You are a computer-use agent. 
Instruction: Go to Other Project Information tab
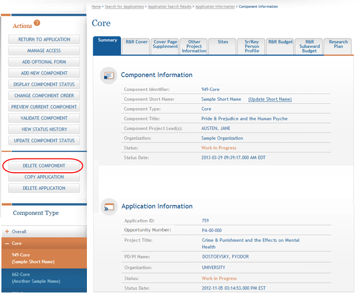click(x=194, y=46)
